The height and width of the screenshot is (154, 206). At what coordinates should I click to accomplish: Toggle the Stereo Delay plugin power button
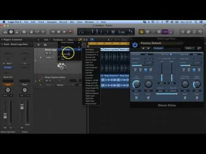[135, 45]
